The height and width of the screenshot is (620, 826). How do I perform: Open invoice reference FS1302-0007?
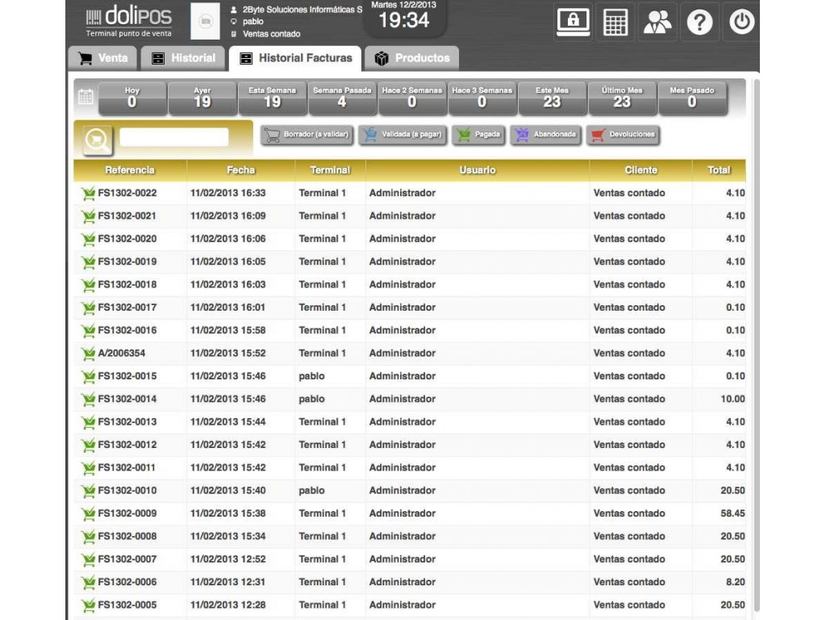127,559
